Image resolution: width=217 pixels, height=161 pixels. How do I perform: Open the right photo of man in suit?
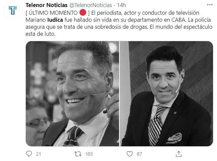pos(166,94)
